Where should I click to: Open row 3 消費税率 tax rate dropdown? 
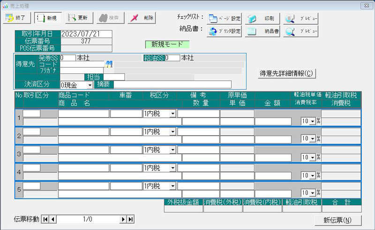coord(312,157)
